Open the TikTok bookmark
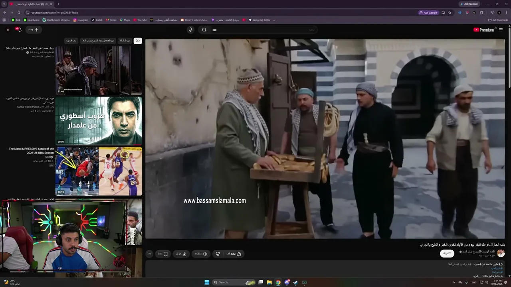The height and width of the screenshot is (287, 511). coord(97,20)
